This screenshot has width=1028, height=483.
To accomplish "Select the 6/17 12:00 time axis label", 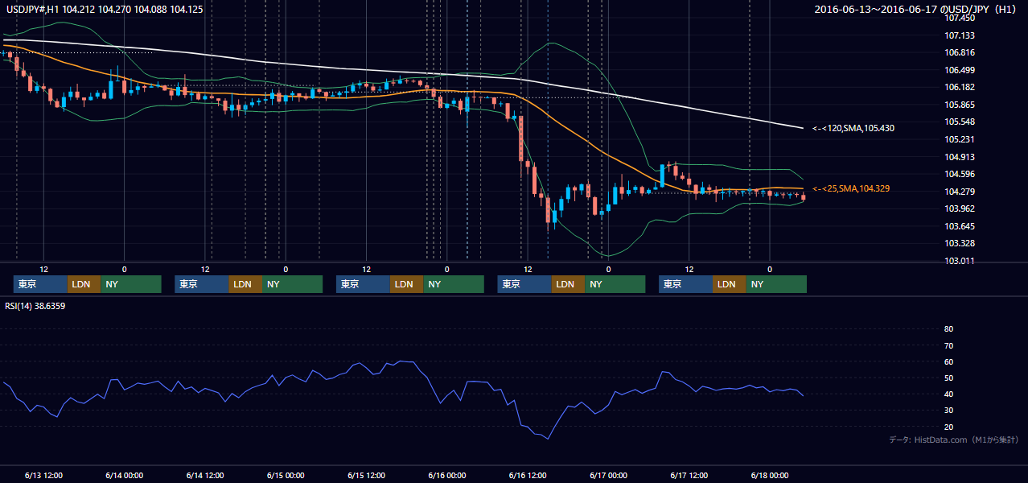I will point(689,475).
